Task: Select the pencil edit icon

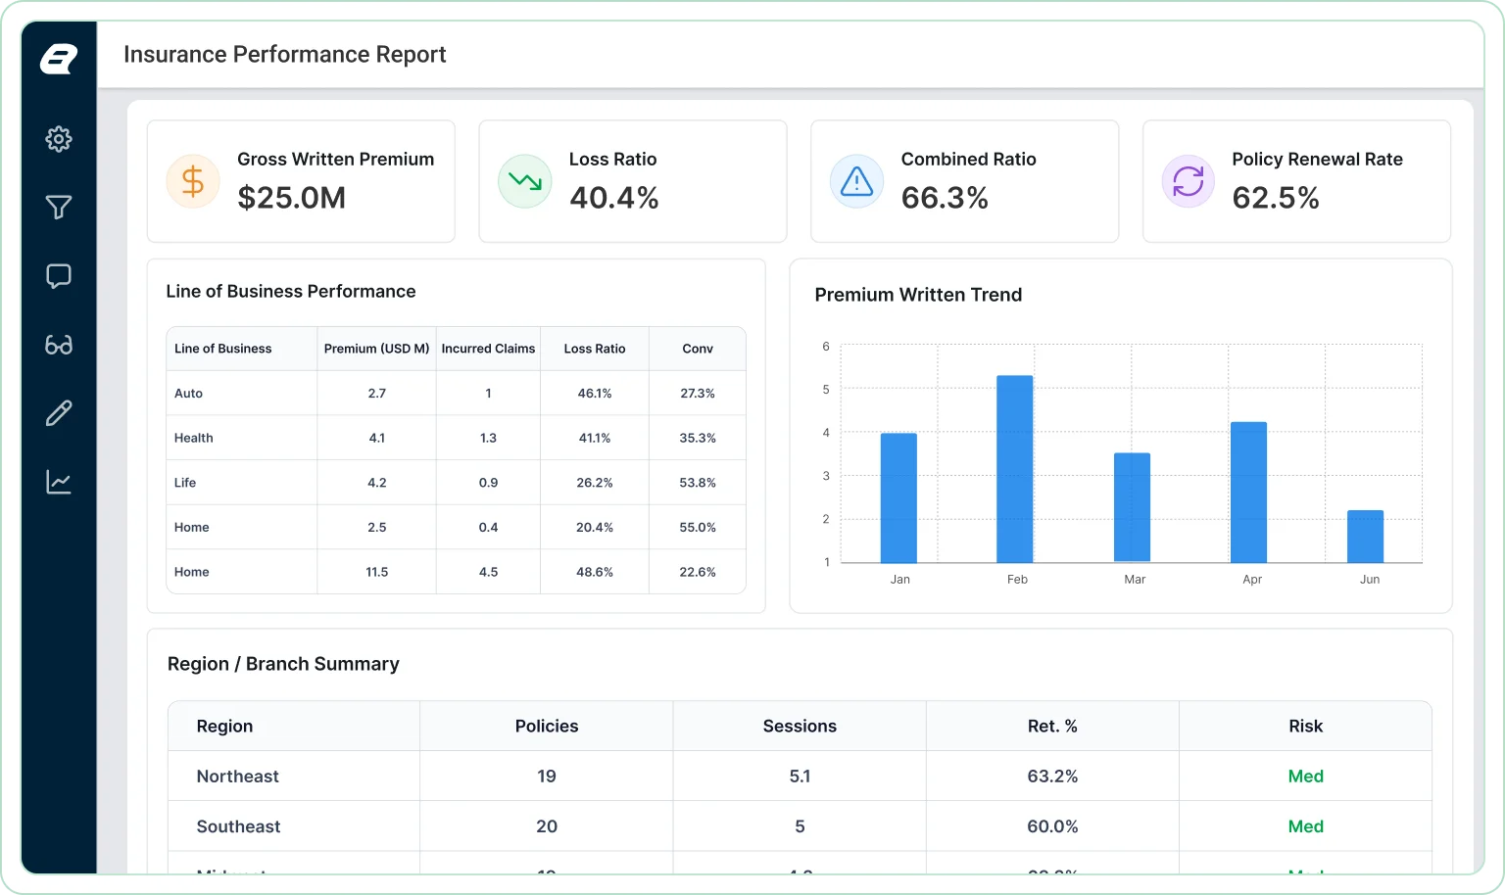Action: [59, 413]
